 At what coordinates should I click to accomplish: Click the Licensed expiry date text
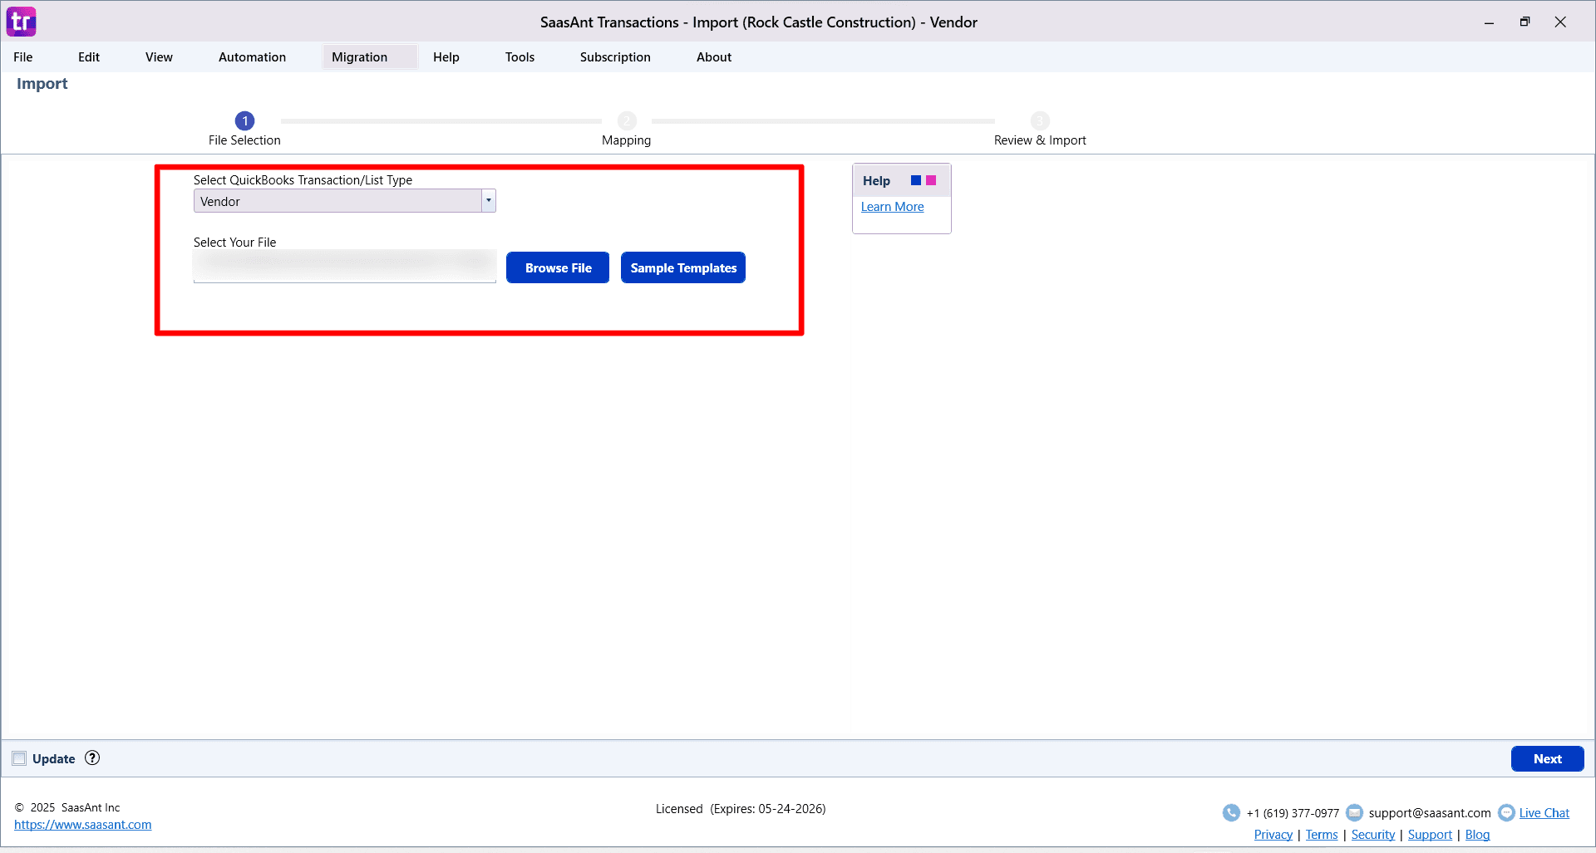[x=741, y=809]
